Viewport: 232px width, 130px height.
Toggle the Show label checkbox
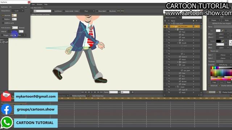click(97, 11)
